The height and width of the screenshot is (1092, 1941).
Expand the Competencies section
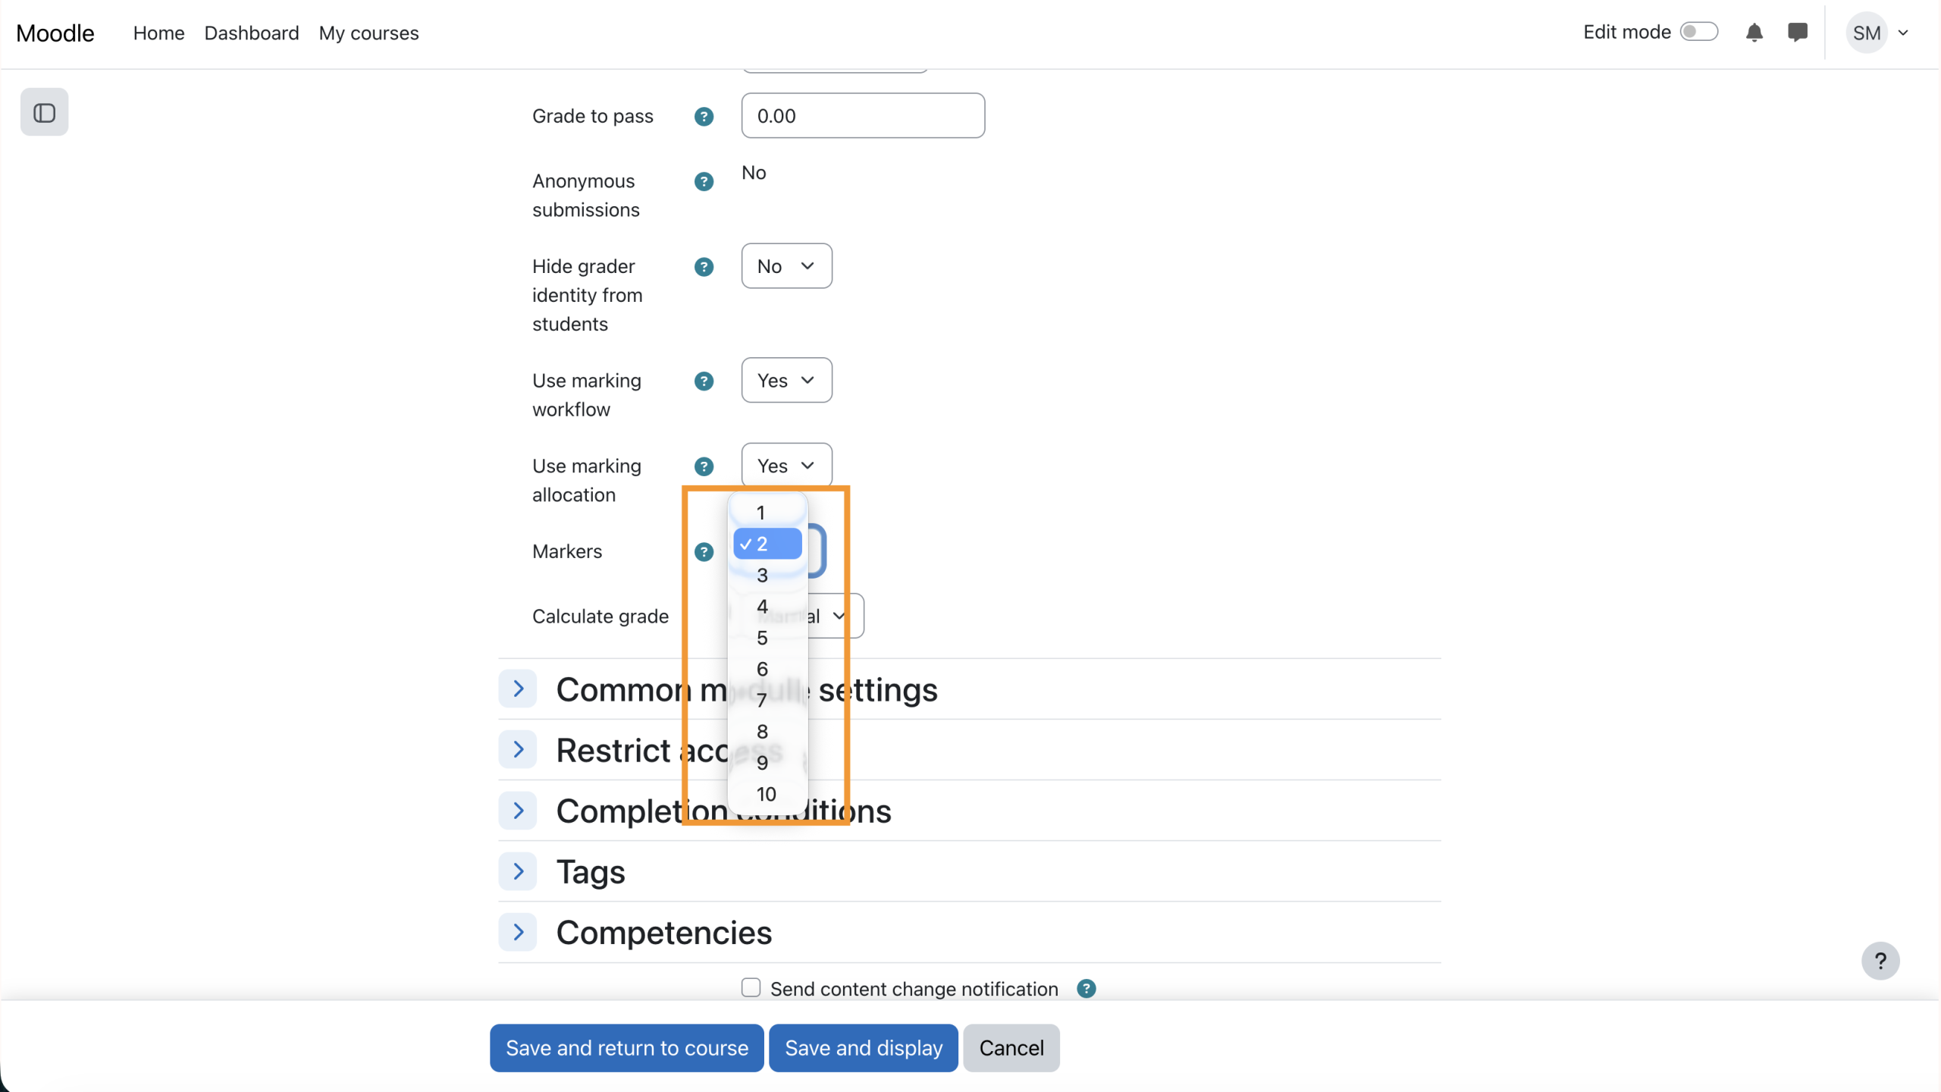pos(518,932)
